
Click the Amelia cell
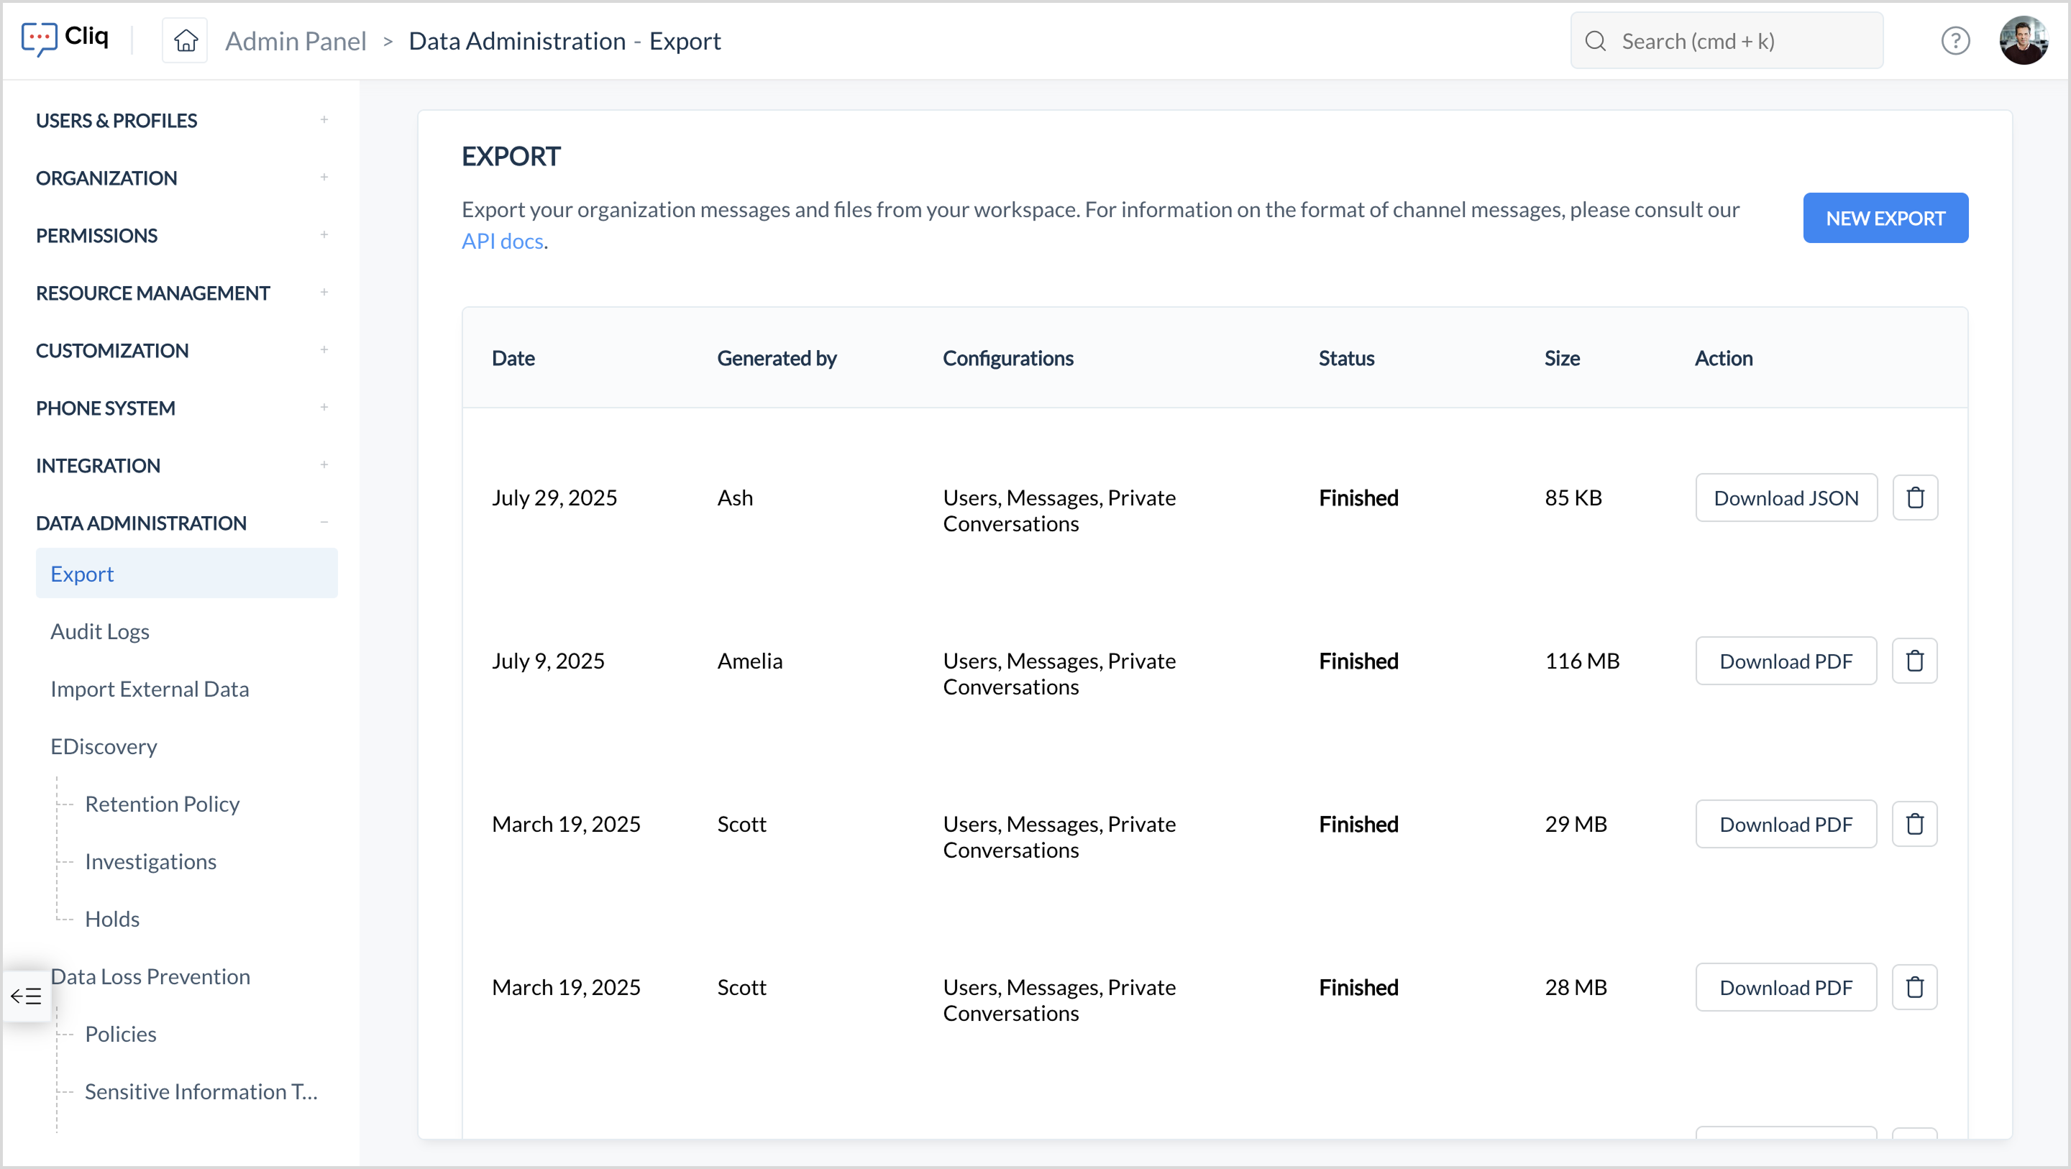[750, 661]
